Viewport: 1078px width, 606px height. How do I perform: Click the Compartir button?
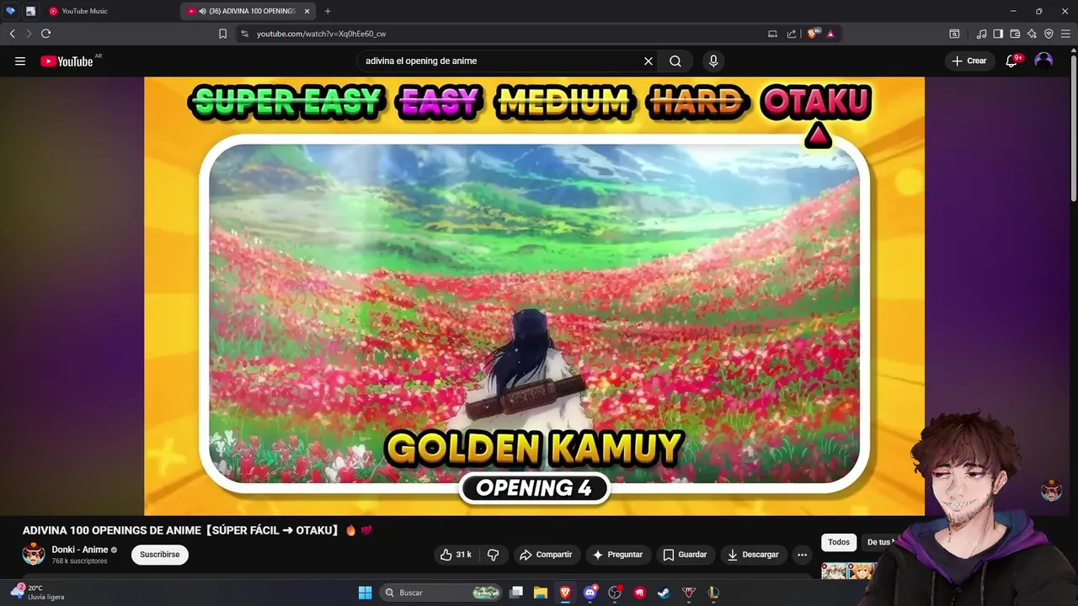click(x=546, y=555)
